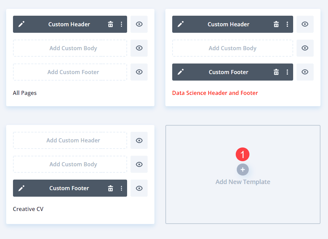The image size is (328, 239).
Task: Edit the Data Science Custom Footer with pencil icon
Action: click(x=181, y=72)
